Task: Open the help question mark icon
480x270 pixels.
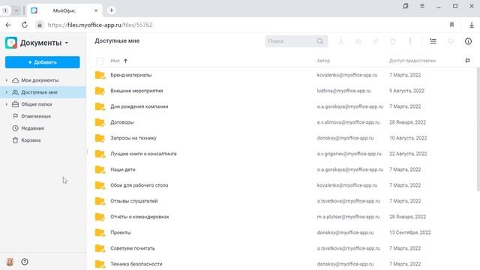Action: [25, 262]
